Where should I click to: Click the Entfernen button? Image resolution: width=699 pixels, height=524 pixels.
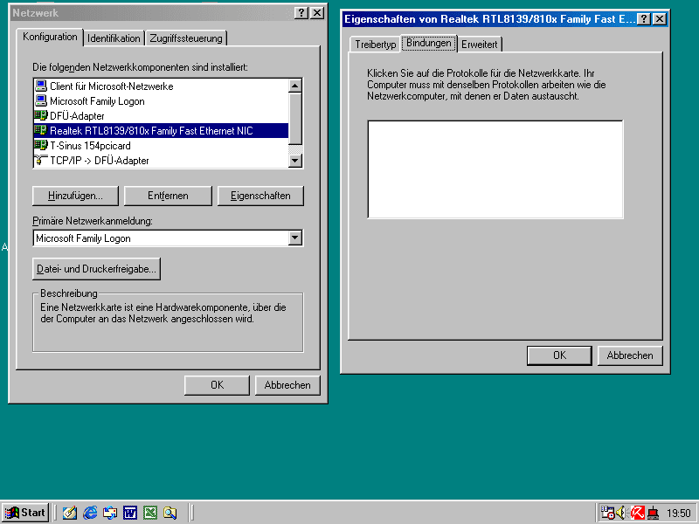(168, 196)
